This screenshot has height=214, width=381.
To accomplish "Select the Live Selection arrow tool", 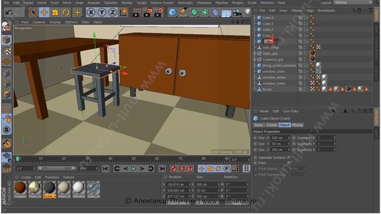I will [33, 12].
